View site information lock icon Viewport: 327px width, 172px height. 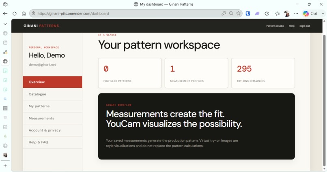33,13
